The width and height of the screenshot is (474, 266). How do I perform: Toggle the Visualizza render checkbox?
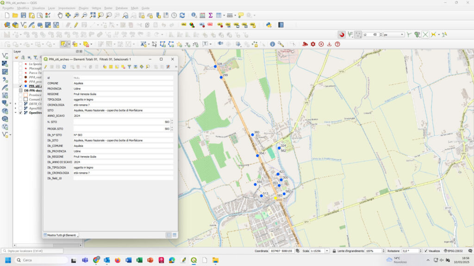click(x=426, y=251)
